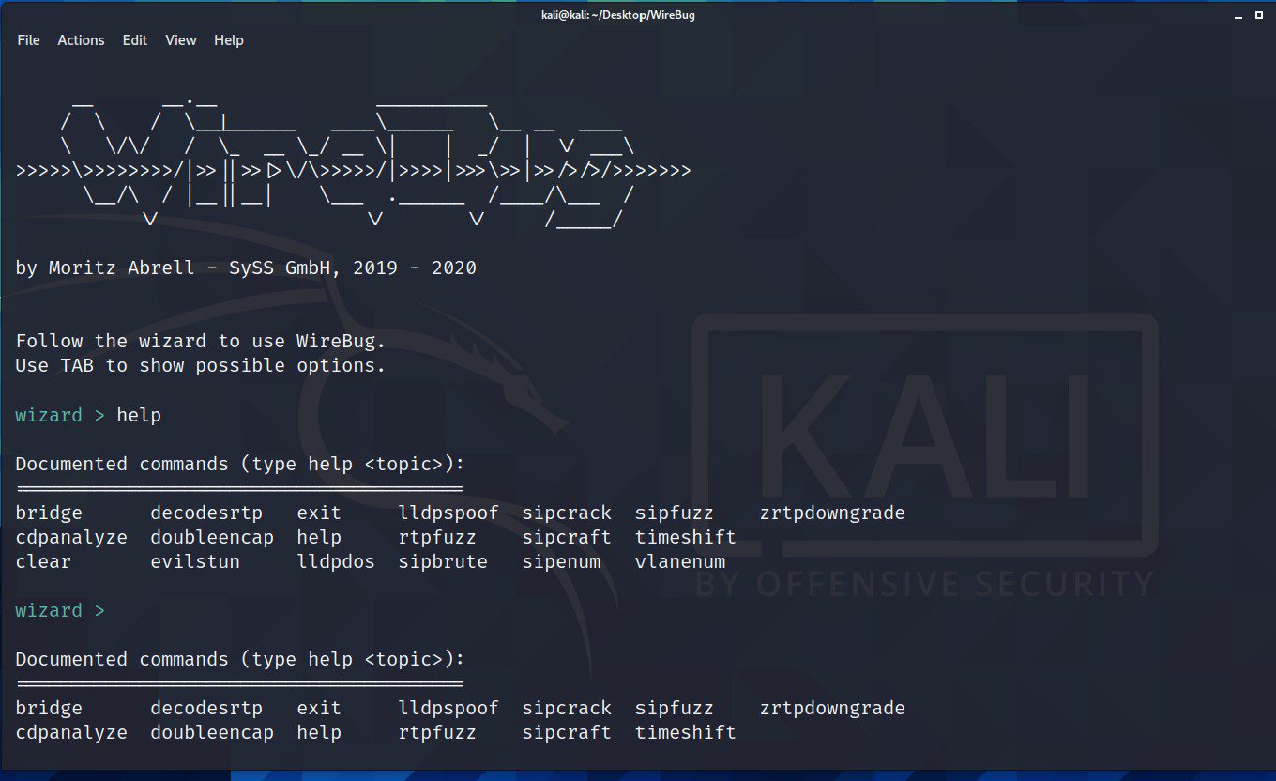Image resolution: width=1276 pixels, height=781 pixels.
Task: Open the Actions menu
Action: [x=81, y=39]
